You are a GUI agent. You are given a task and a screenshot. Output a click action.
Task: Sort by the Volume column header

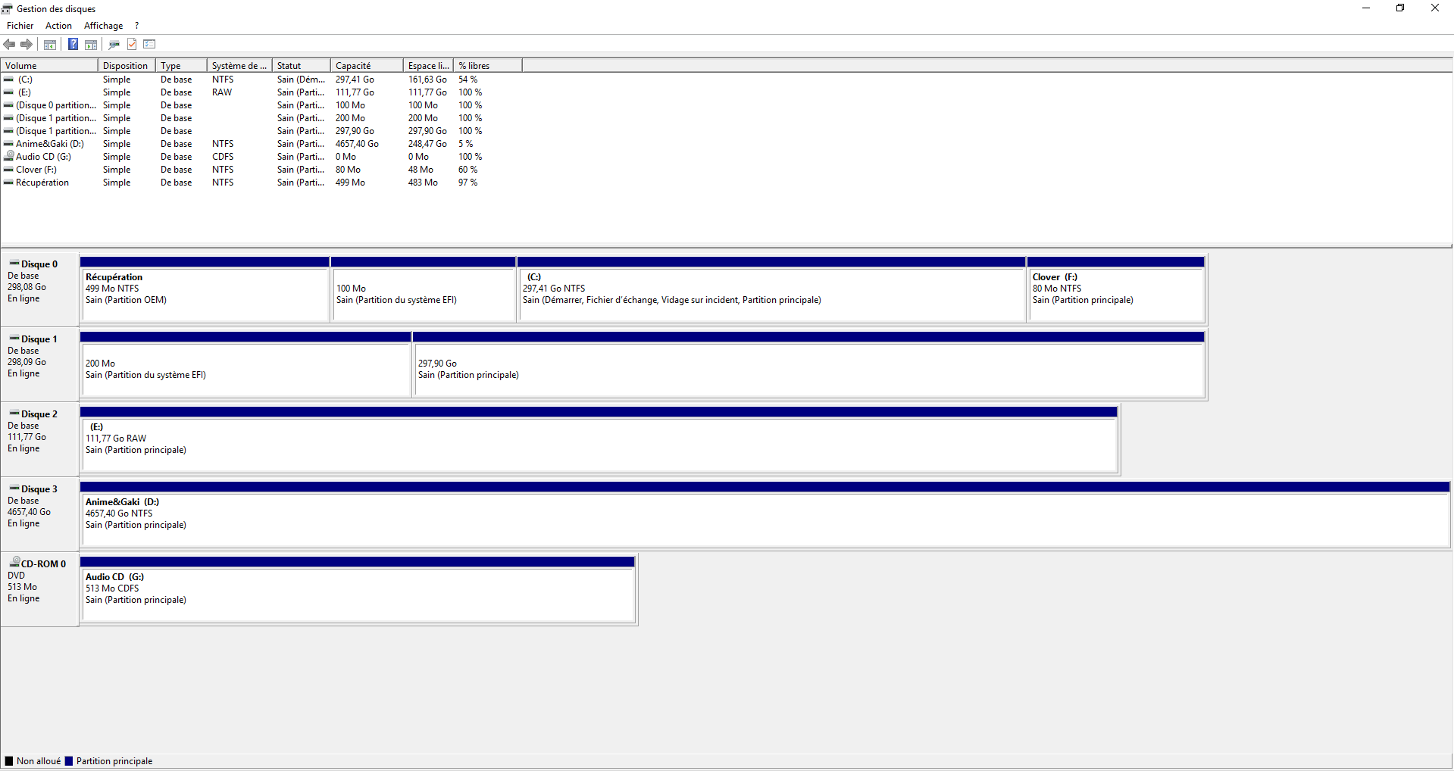point(49,66)
